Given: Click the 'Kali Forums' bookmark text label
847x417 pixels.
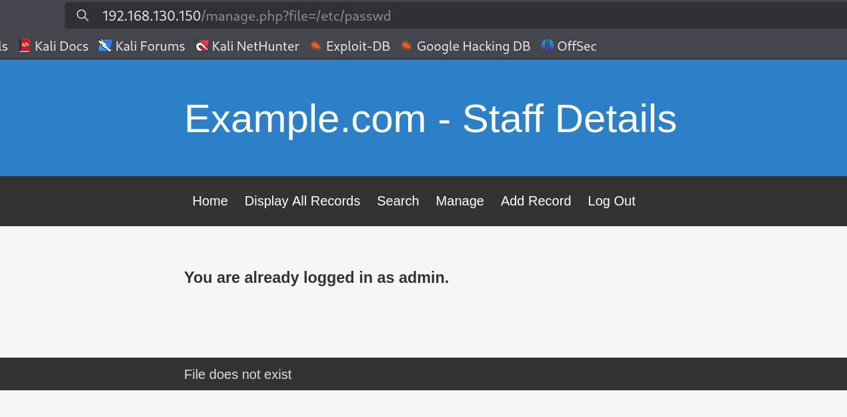Looking at the screenshot, I should (x=150, y=46).
